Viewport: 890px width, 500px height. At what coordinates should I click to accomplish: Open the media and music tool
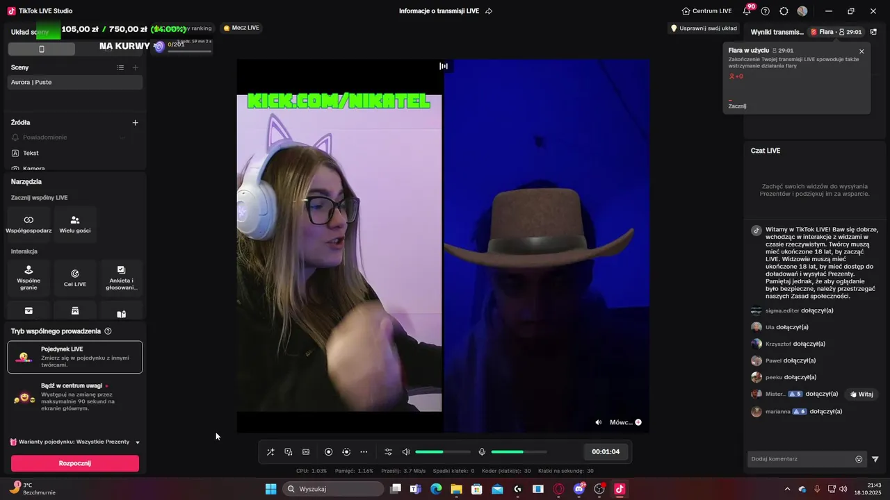click(289, 452)
